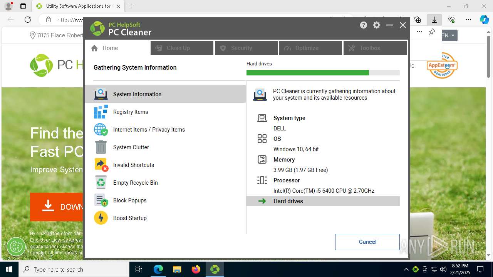The width and height of the screenshot is (493, 277).
Task: Select the Boost Startup label
Action: (x=130, y=218)
